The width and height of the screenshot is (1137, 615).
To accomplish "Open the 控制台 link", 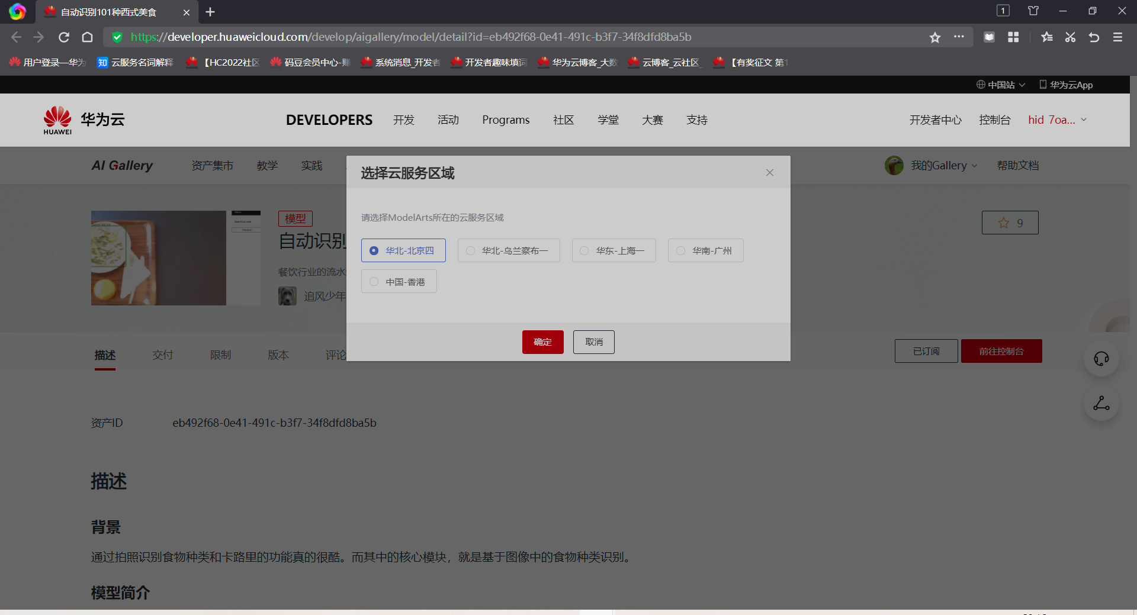I will point(995,120).
